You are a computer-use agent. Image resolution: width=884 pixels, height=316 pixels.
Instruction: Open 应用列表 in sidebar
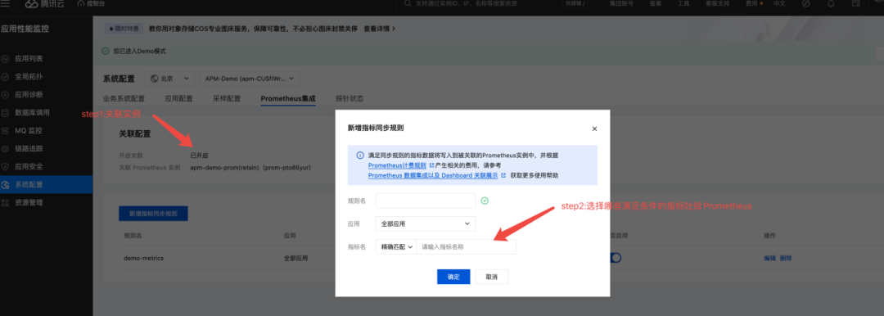click(29, 59)
